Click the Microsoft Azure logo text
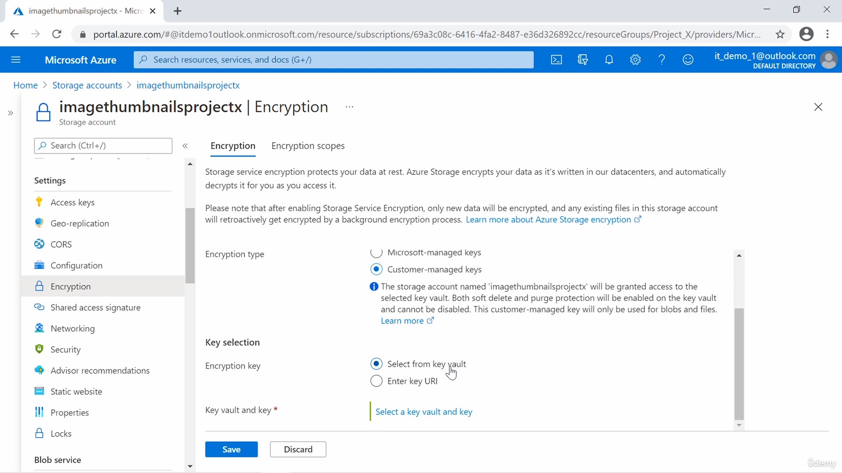842x473 pixels. coord(81,60)
